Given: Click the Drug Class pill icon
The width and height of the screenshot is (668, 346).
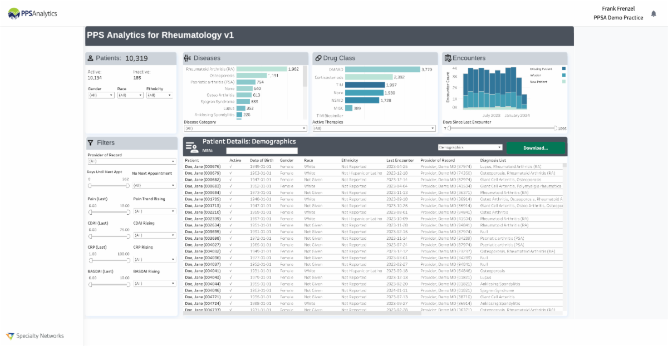Looking at the screenshot, I should pyautogui.click(x=320, y=58).
